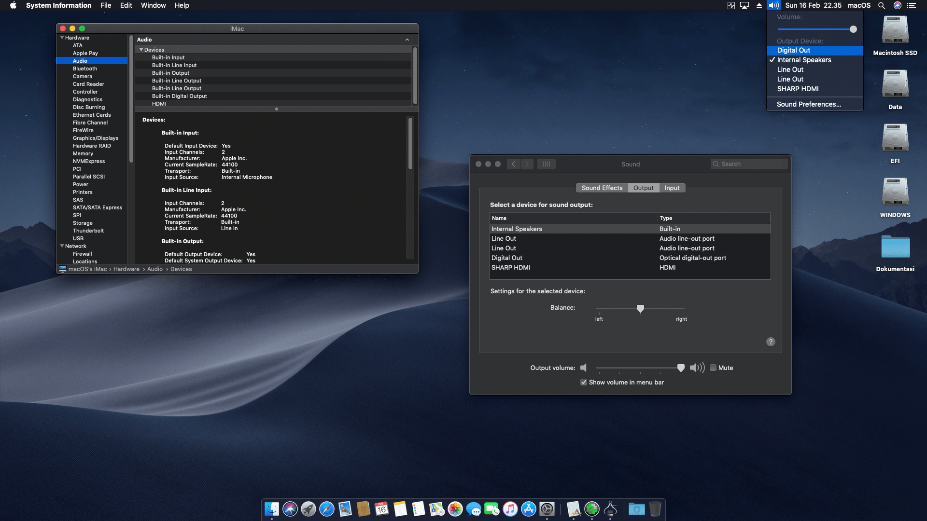Choose SHARP HDMI in volume menu
The width and height of the screenshot is (927, 521).
(815, 89)
